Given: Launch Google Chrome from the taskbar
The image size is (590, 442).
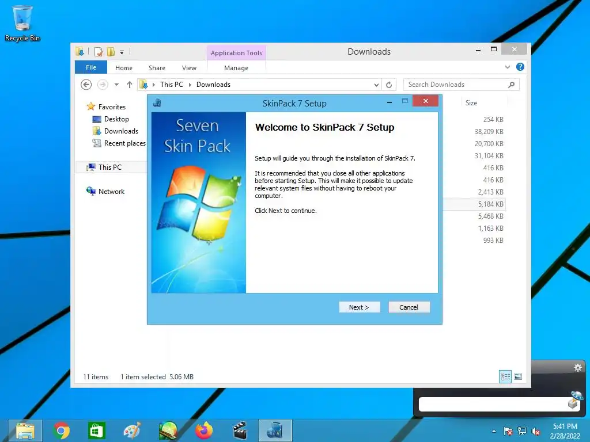Looking at the screenshot, I should pyautogui.click(x=61, y=430).
